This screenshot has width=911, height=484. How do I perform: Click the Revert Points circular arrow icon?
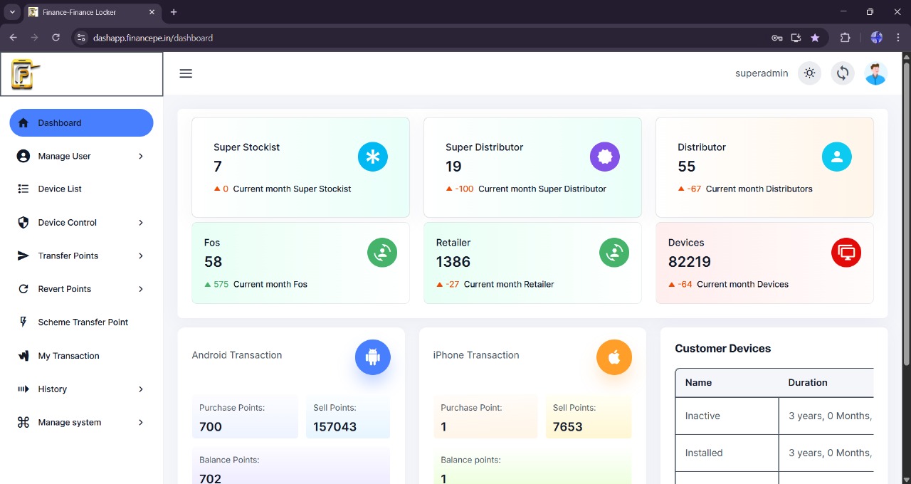(23, 289)
